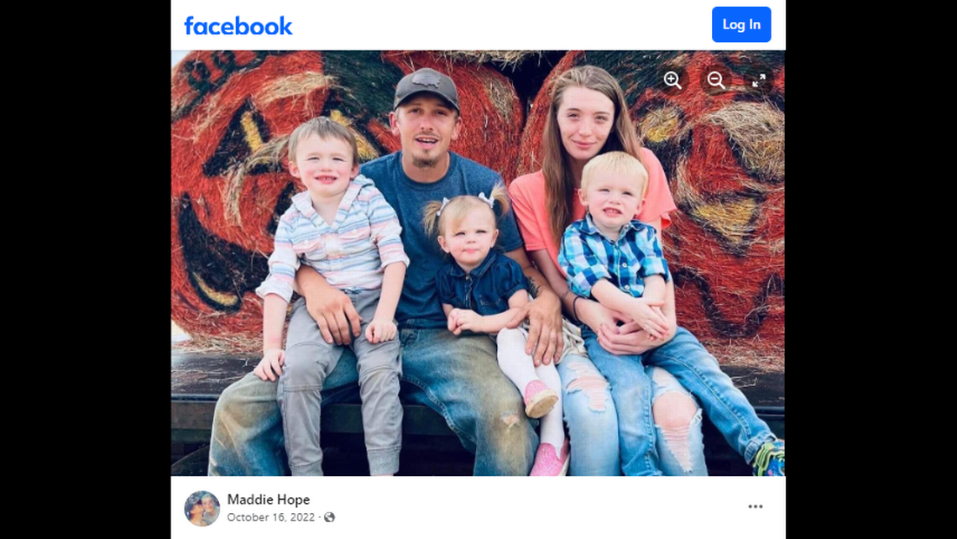Open the October 16, 2022 post timestamp
The image size is (957, 539).
[x=271, y=518]
